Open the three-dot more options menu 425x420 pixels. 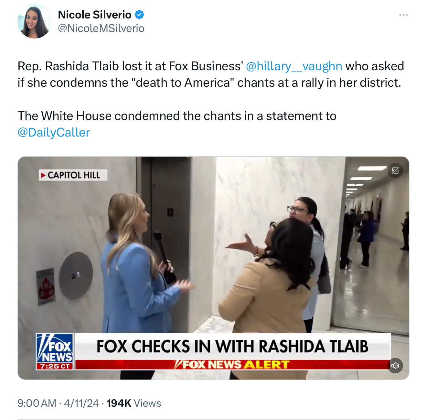pos(403,15)
